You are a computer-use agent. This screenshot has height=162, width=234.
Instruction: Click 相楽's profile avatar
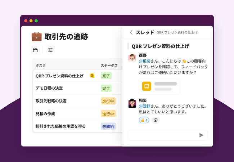[132, 103]
